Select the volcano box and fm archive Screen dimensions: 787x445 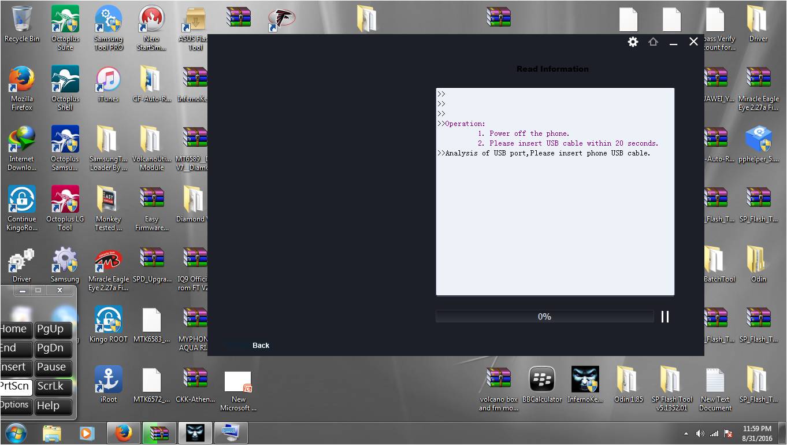point(499,388)
